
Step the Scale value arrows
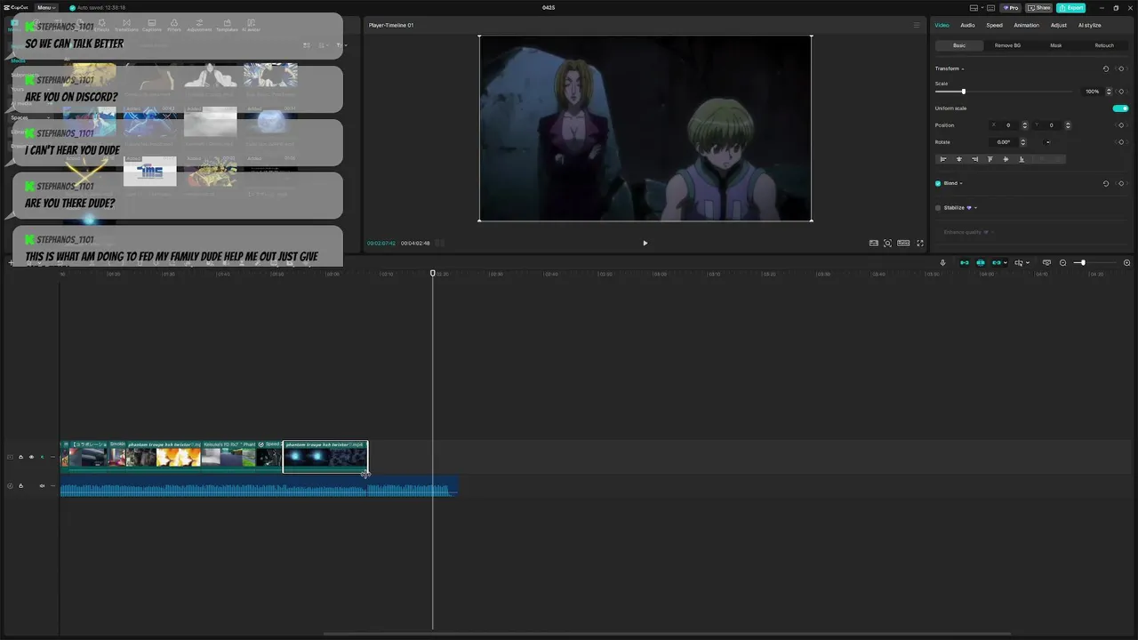(1109, 92)
